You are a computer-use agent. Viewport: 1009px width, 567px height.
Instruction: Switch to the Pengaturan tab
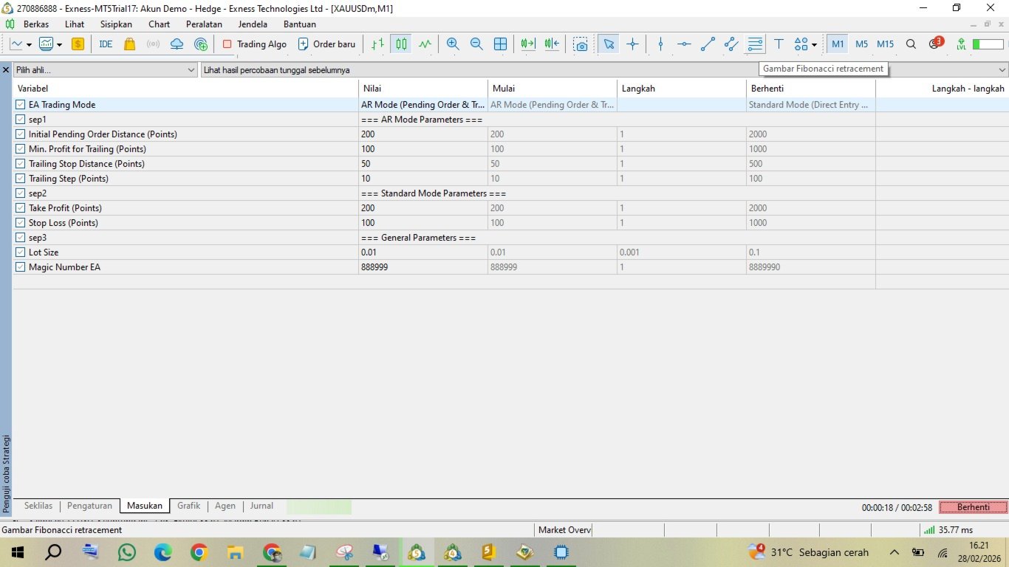click(x=89, y=506)
